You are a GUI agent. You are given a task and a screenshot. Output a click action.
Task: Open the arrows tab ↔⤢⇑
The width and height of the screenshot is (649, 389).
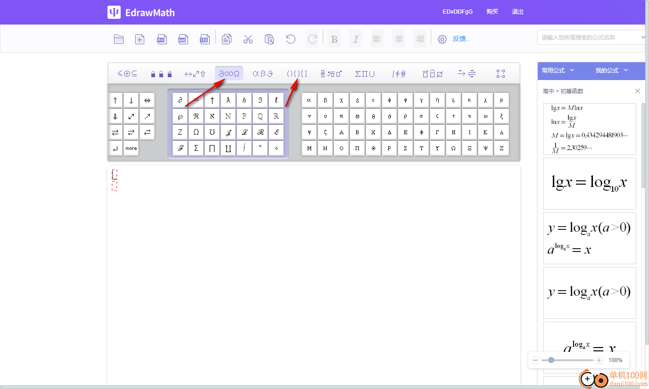pyautogui.click(x=195, y=73)
